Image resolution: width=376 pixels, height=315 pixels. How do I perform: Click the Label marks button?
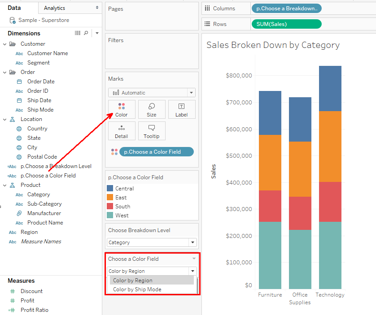(181, 109)
